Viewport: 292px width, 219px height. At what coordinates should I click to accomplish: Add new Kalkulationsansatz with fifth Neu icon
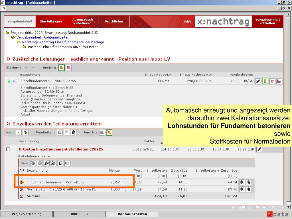click(60, 163)
